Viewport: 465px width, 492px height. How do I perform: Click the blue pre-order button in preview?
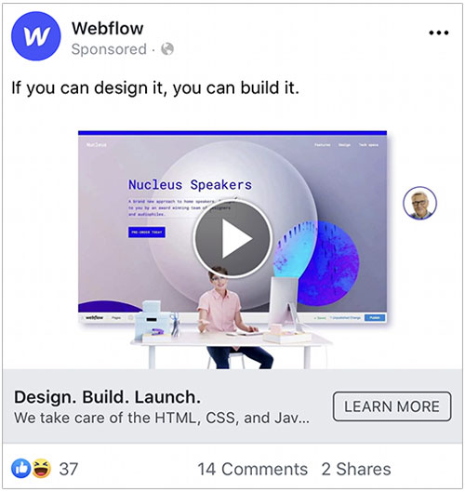pyautogui.click(x=147, y=233)
